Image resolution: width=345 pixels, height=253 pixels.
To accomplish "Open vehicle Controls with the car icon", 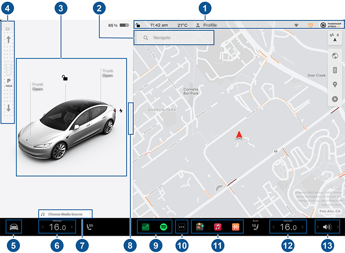I will point(14,226).
